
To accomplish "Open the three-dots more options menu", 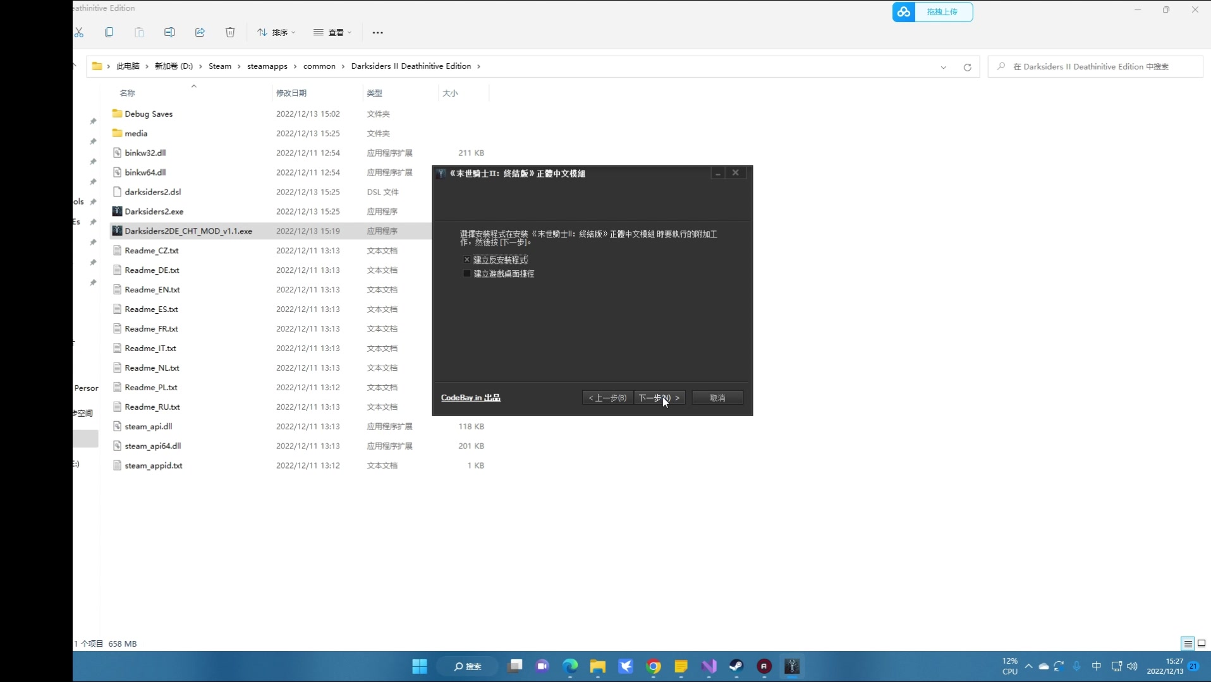I will (377, 32).
